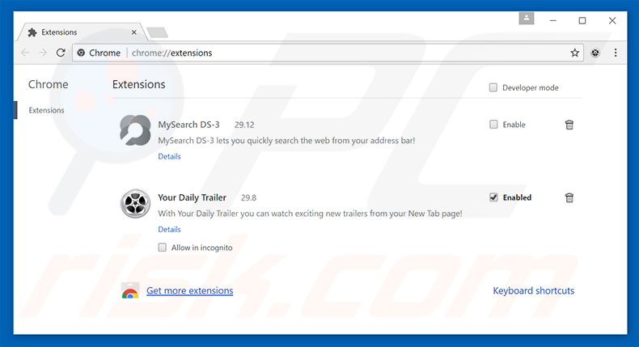Close the Chrome window
639x347 pixels.
tap(612, 20)
